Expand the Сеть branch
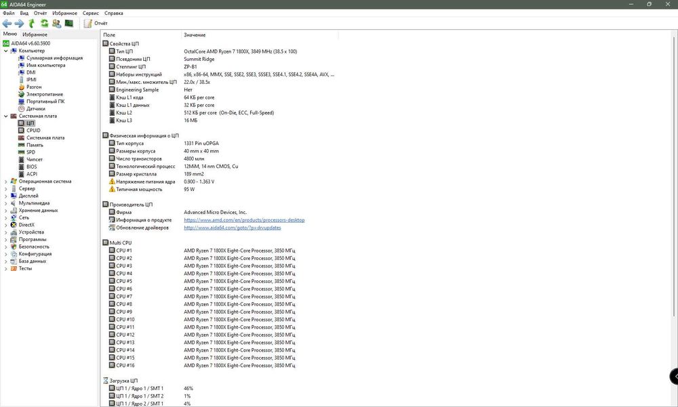The image size is (678, 407). [x=5, y=218]
